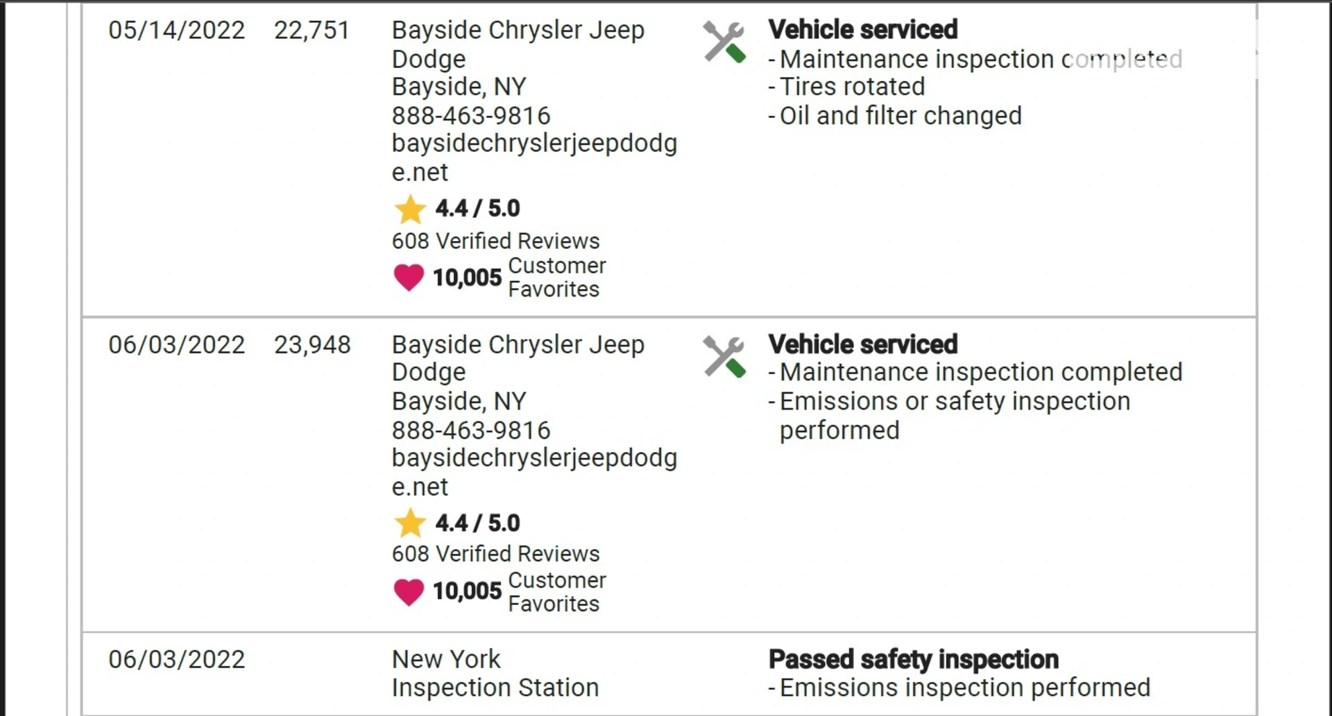Click Bayside Chrysler Jeep Dodge name, 23,948 entry
The height and width of the screenshot is (716, 1332).
tap(518, 358)
